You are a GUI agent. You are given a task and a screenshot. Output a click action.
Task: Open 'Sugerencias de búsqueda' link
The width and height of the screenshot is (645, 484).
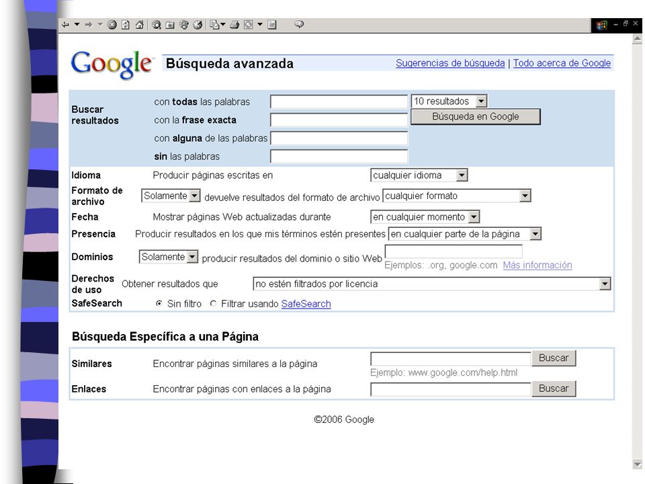[450, 63]
